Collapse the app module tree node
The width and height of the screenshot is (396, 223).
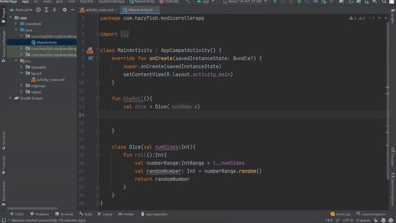click(11, 17)
